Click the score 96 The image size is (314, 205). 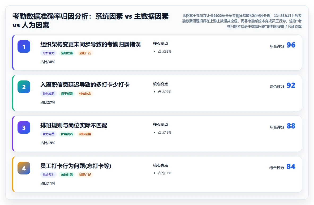pos(291,45)
